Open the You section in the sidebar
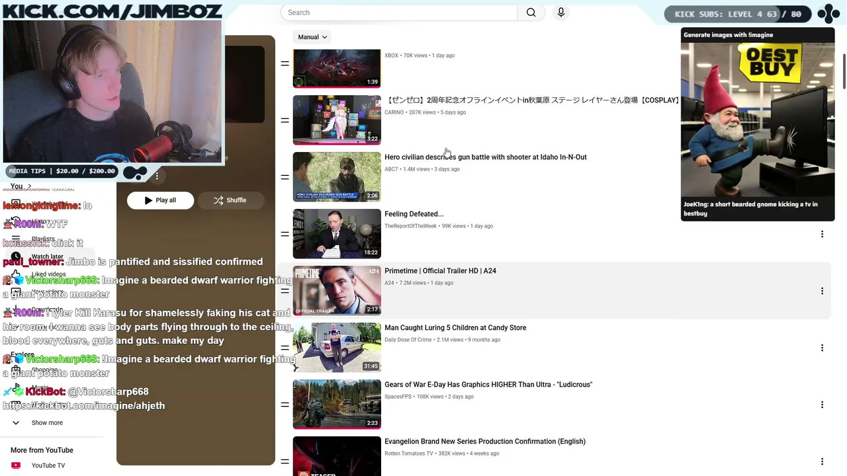This screenshot has height=476, width=847. point(21,186)
